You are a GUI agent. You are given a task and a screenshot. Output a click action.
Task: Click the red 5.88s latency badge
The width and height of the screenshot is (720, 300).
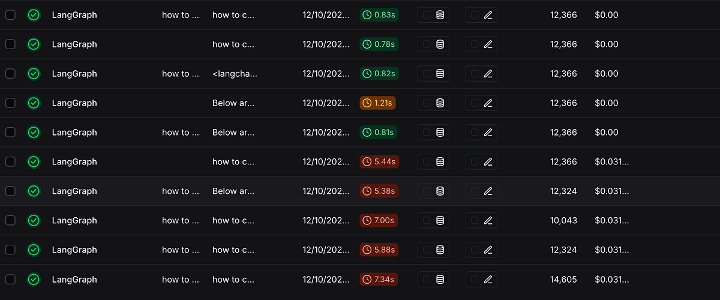click(379, 250)
